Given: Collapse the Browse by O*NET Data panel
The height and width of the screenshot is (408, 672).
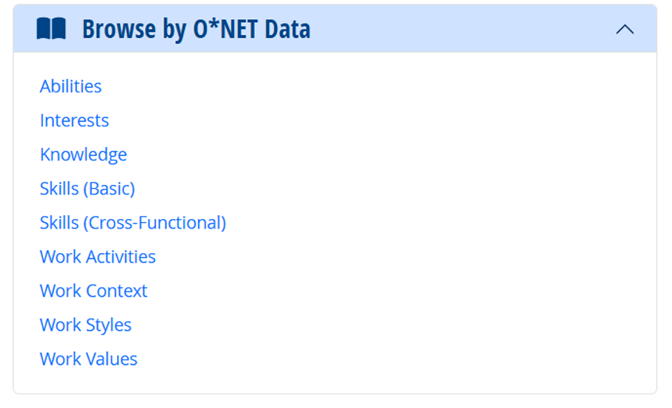Looking at the screenshot, I should [624, 30].
